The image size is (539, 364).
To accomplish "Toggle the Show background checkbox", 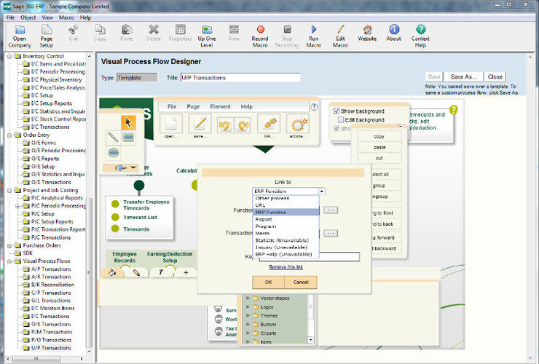I will pyautogui.click(x=337, y=111).
